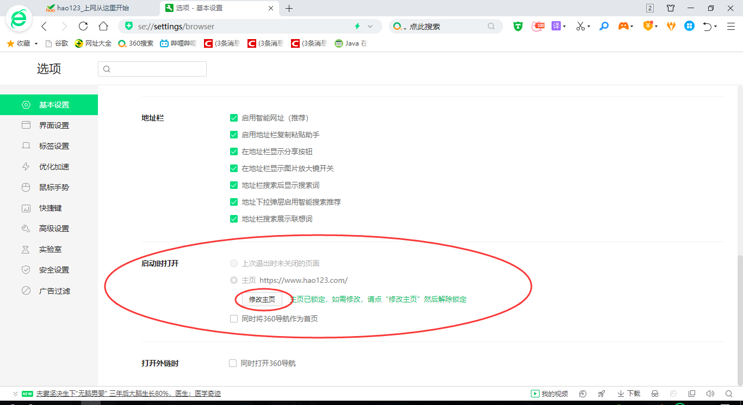This screenshot has height=405, width=743.
Task: Open the game center icon
Action: (x=624, y=26)
